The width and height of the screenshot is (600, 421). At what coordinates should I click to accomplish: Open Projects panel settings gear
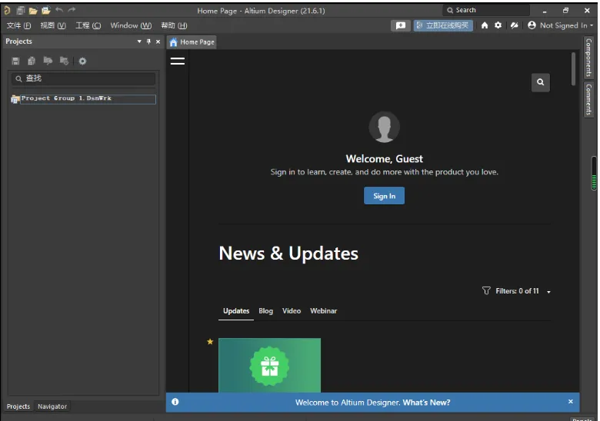(82, 61)
